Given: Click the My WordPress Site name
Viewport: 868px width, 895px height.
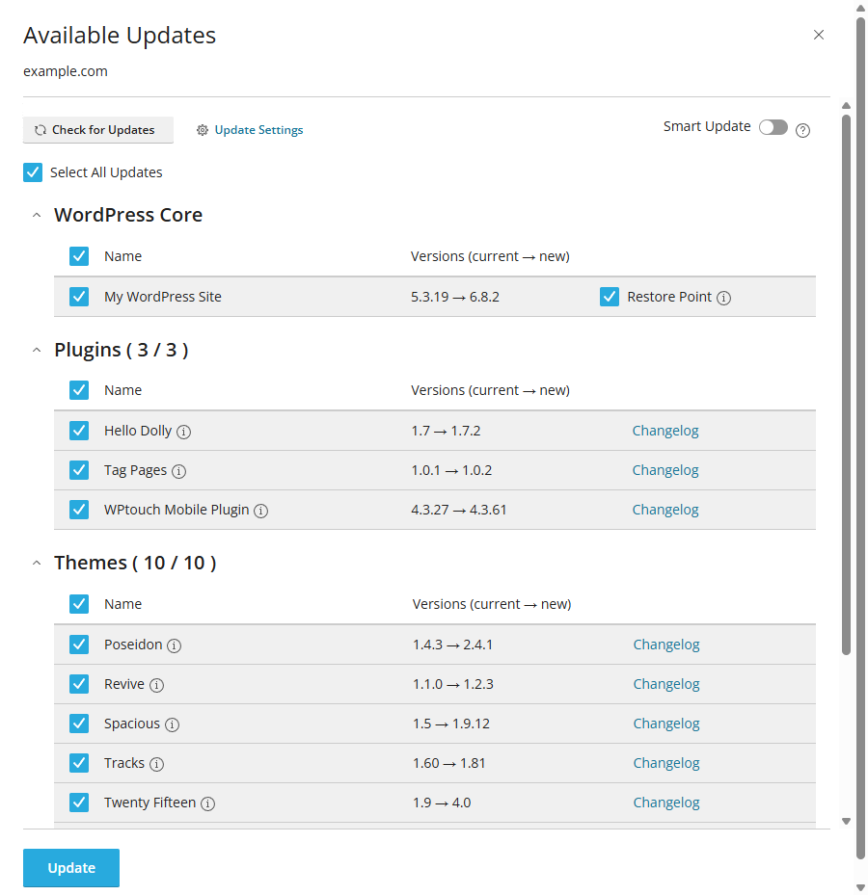Looking at the screenshot, I should (x=163, y=297).
